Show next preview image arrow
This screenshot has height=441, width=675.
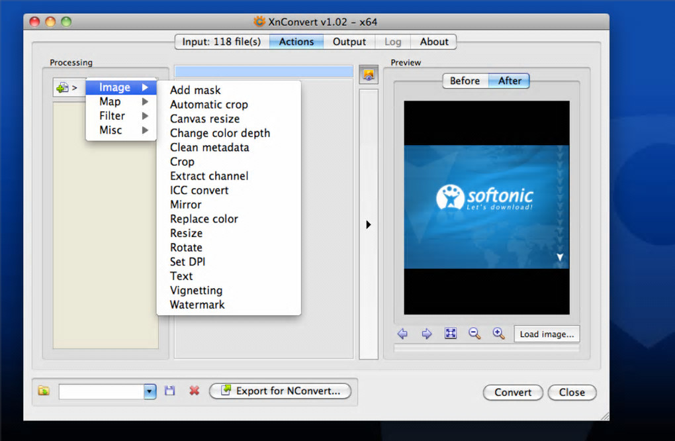(x=427, y=334)
